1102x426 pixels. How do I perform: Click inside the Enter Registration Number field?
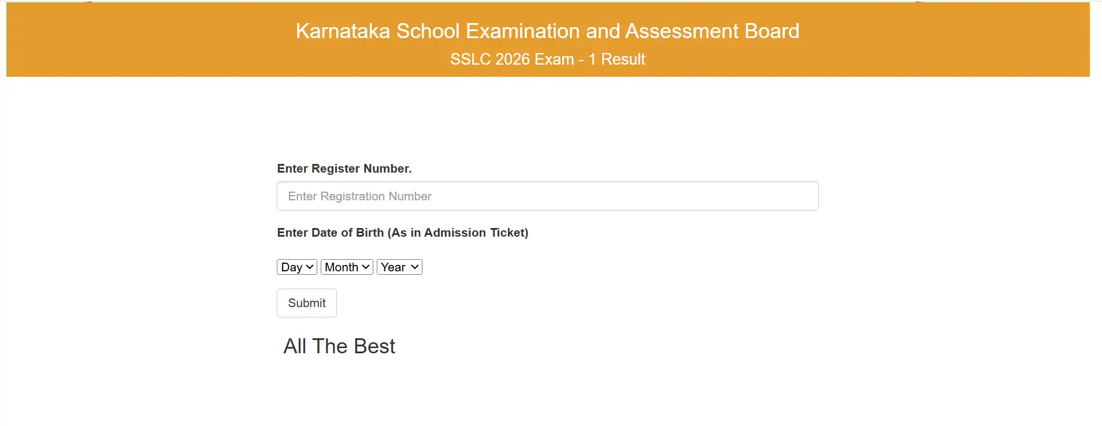[547, 196]
